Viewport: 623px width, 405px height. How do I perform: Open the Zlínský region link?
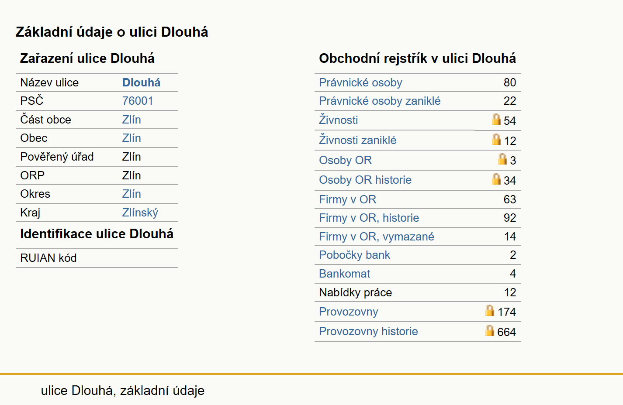140,213
